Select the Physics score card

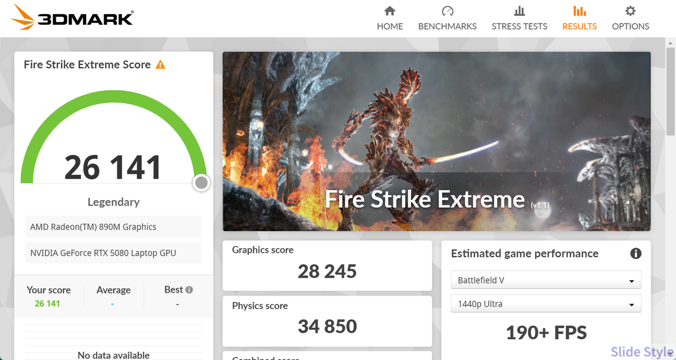(327, 321)
